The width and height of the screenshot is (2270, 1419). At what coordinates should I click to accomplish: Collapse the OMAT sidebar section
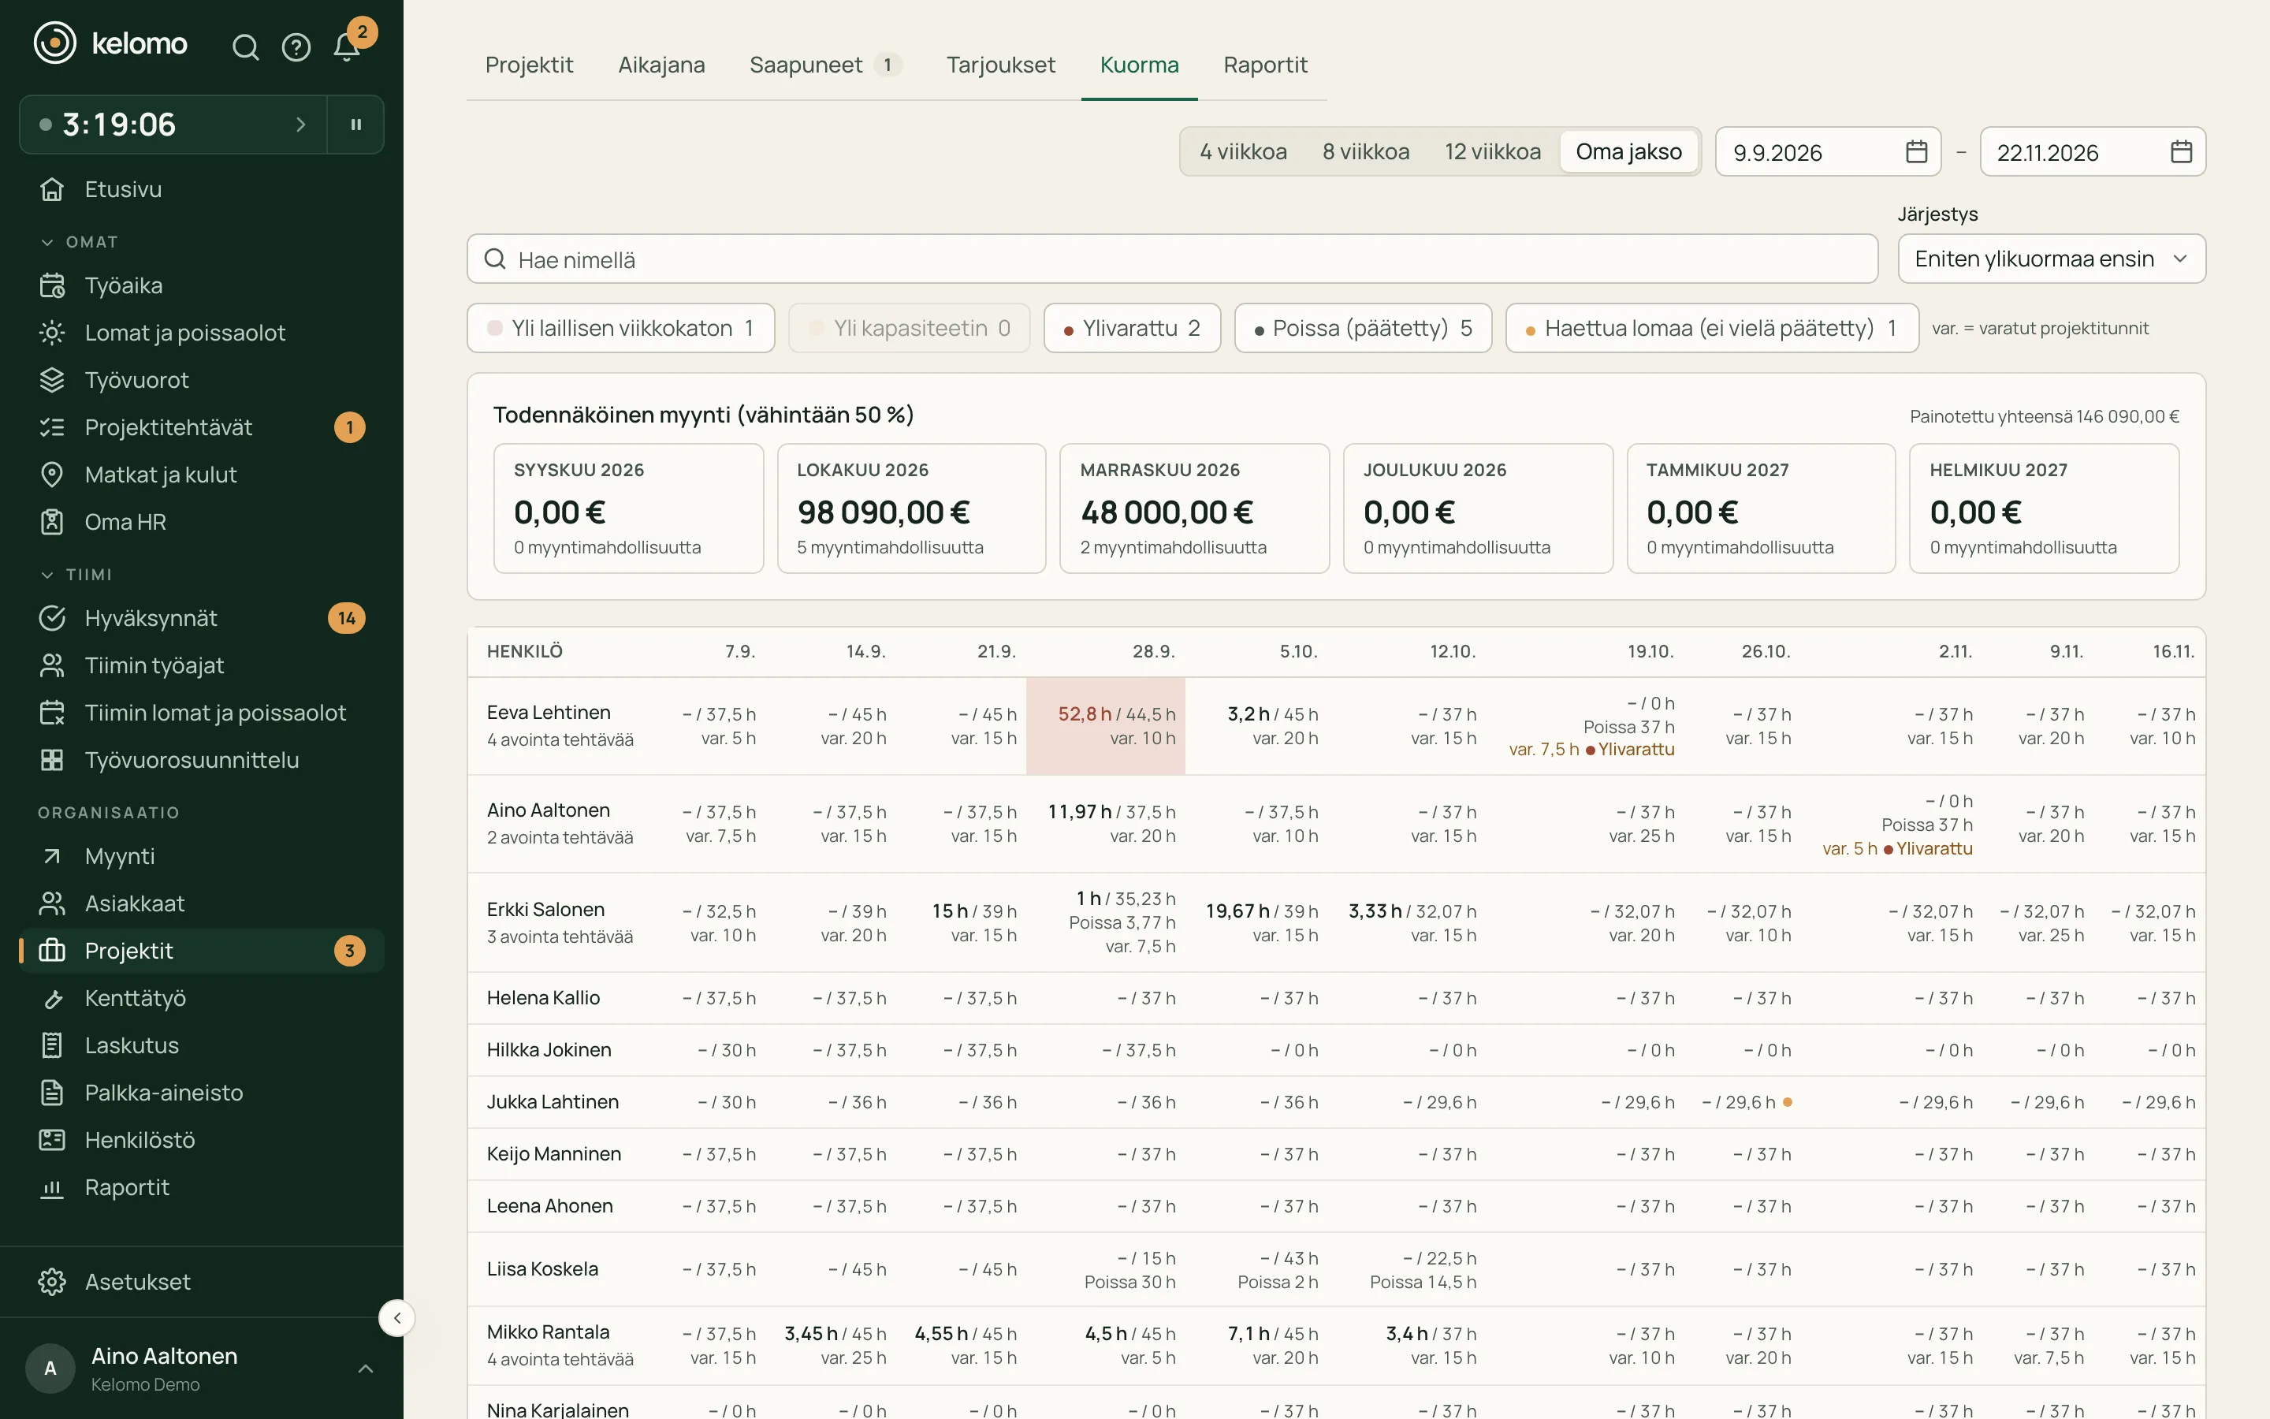79,242
